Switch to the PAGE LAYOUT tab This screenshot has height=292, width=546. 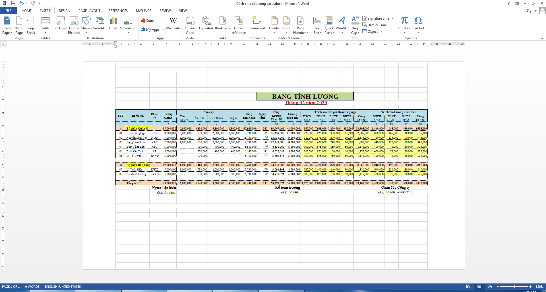tap(89, 11)
